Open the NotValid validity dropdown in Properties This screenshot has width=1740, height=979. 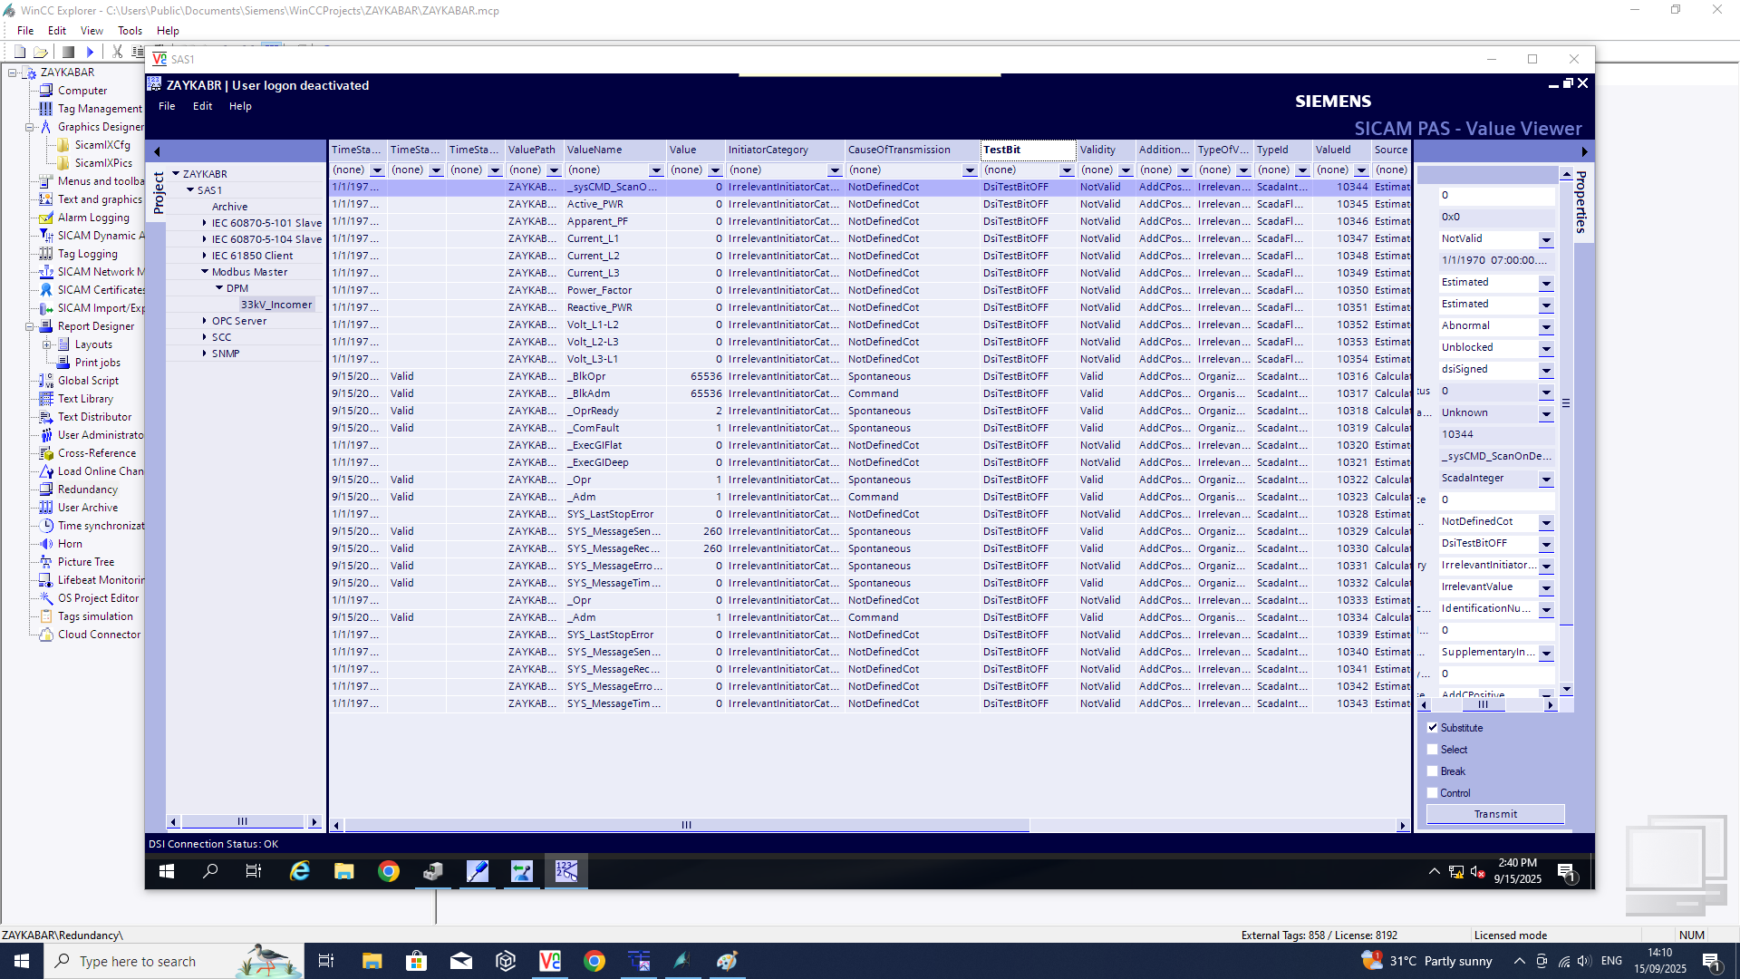coord(1546,240)
